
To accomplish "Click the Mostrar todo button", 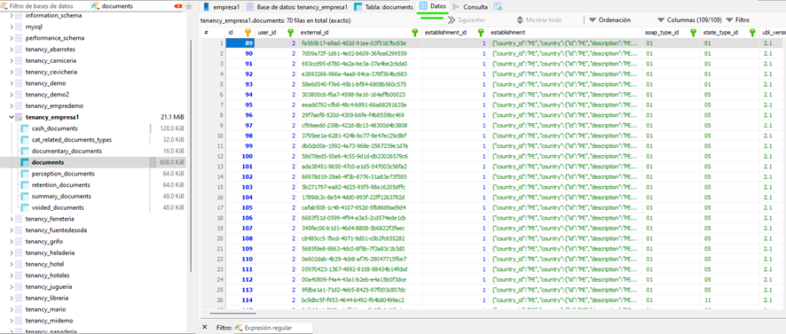I will [538, 20].
